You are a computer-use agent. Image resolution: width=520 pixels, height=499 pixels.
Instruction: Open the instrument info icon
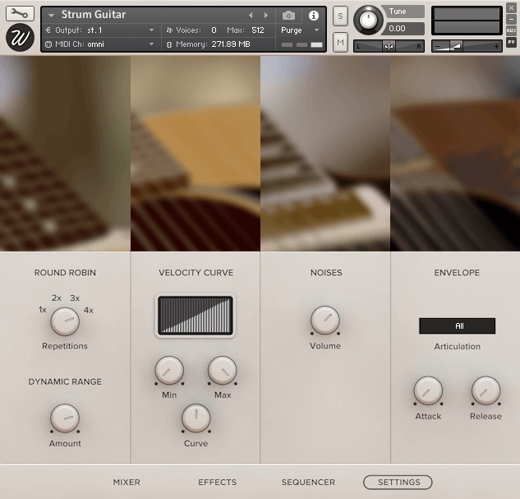click(313, 16)
